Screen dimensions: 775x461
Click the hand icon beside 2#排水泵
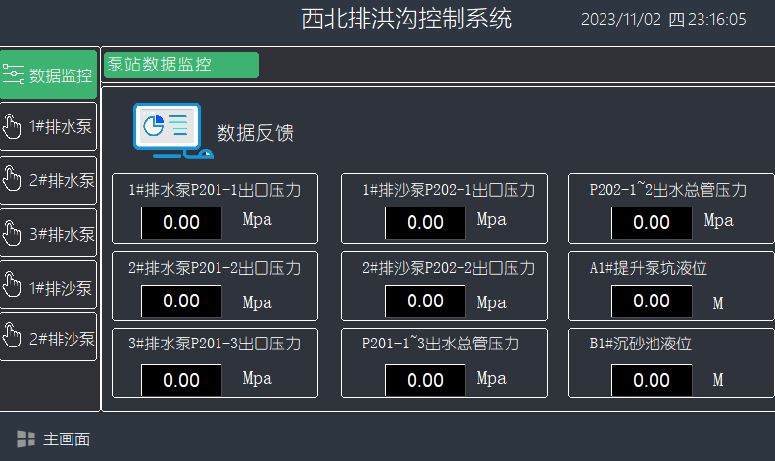13,180
